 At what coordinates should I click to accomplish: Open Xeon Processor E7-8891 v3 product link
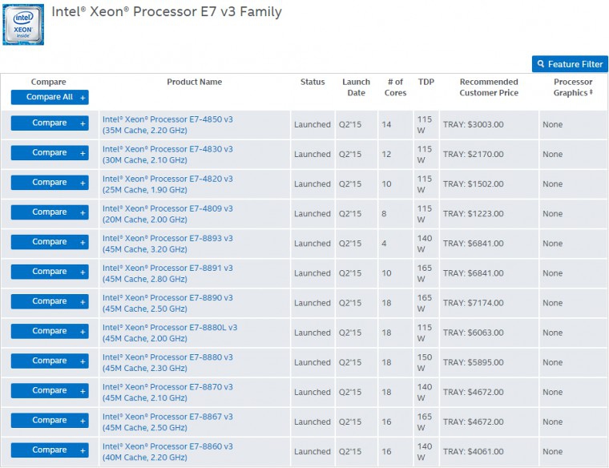(x=167, y=273)
